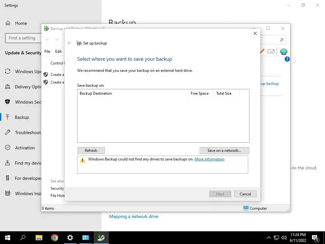Viewport: 325px width, 244px height.
Task: Sort by Total Size column header
Action: tap(227, 93)
